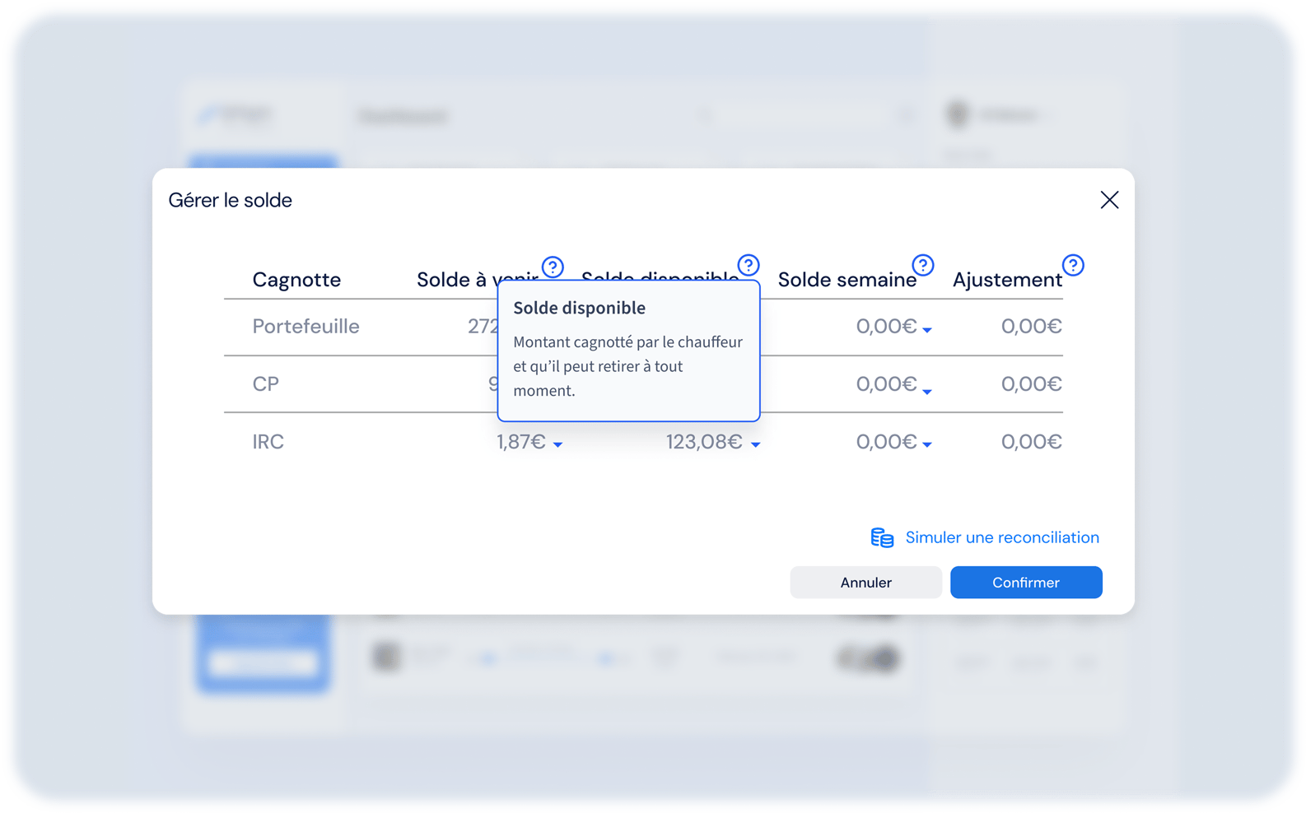This screenshot has height=813, width=1306.
Task: Click the IRC Ajustement amount
Action: tap(1031, 442)
